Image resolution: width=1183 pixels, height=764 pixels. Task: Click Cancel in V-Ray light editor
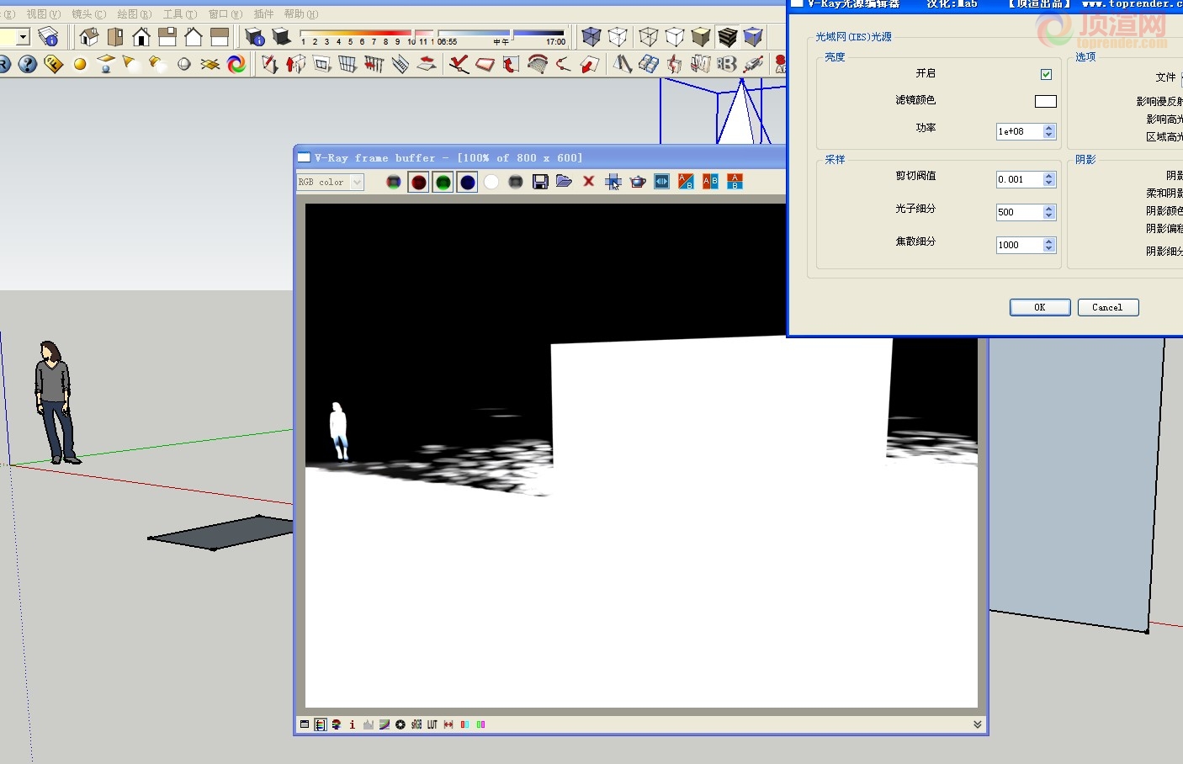[1107, 307]
